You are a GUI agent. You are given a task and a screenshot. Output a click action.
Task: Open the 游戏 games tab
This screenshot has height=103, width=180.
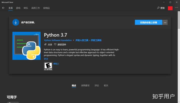click(x=18, y=8)
